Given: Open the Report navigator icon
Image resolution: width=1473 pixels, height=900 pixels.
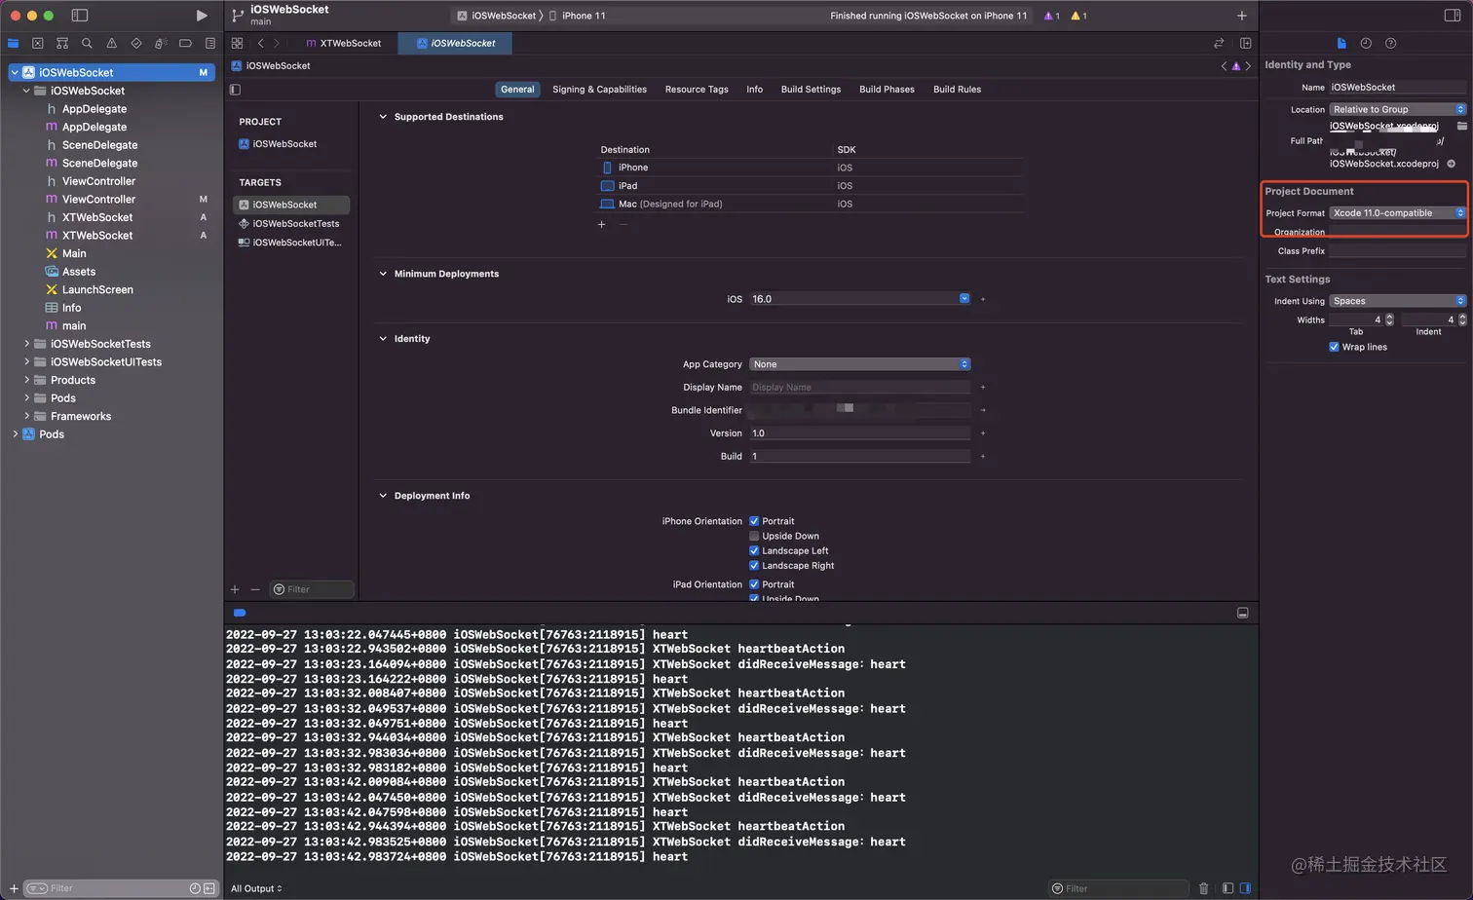Looking at the screenshot, I should point(209,43).
